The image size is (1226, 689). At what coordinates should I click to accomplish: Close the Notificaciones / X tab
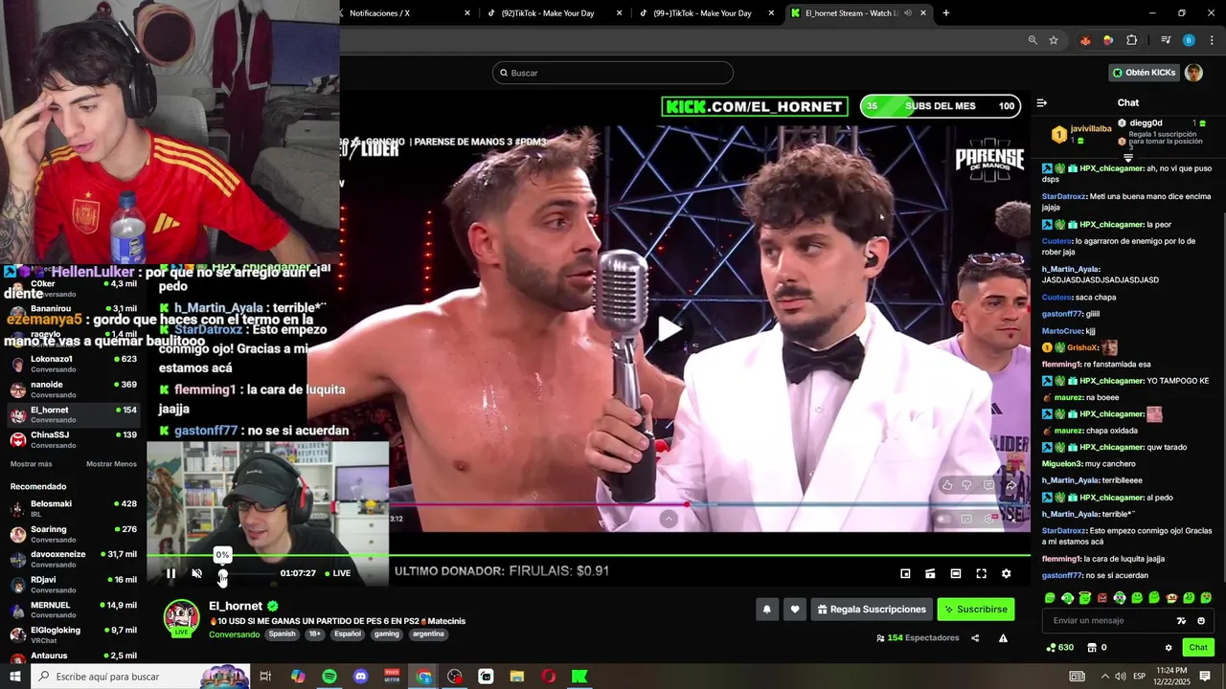click(467, 13)
